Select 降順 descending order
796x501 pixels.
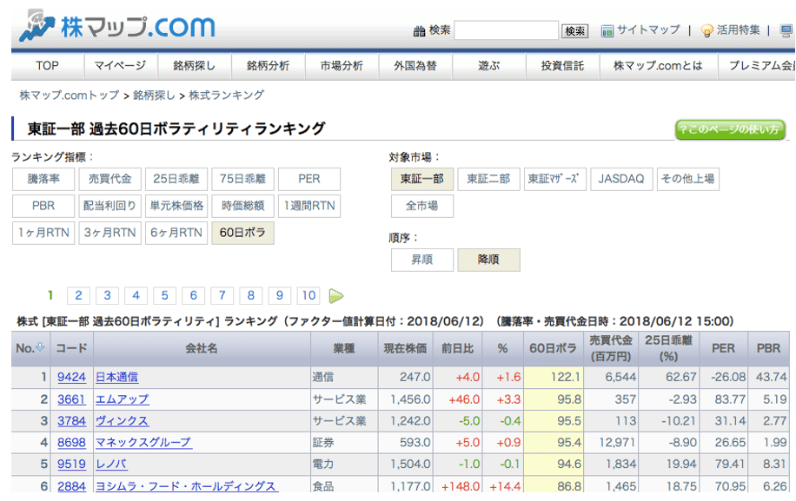[x=488, y=260]
